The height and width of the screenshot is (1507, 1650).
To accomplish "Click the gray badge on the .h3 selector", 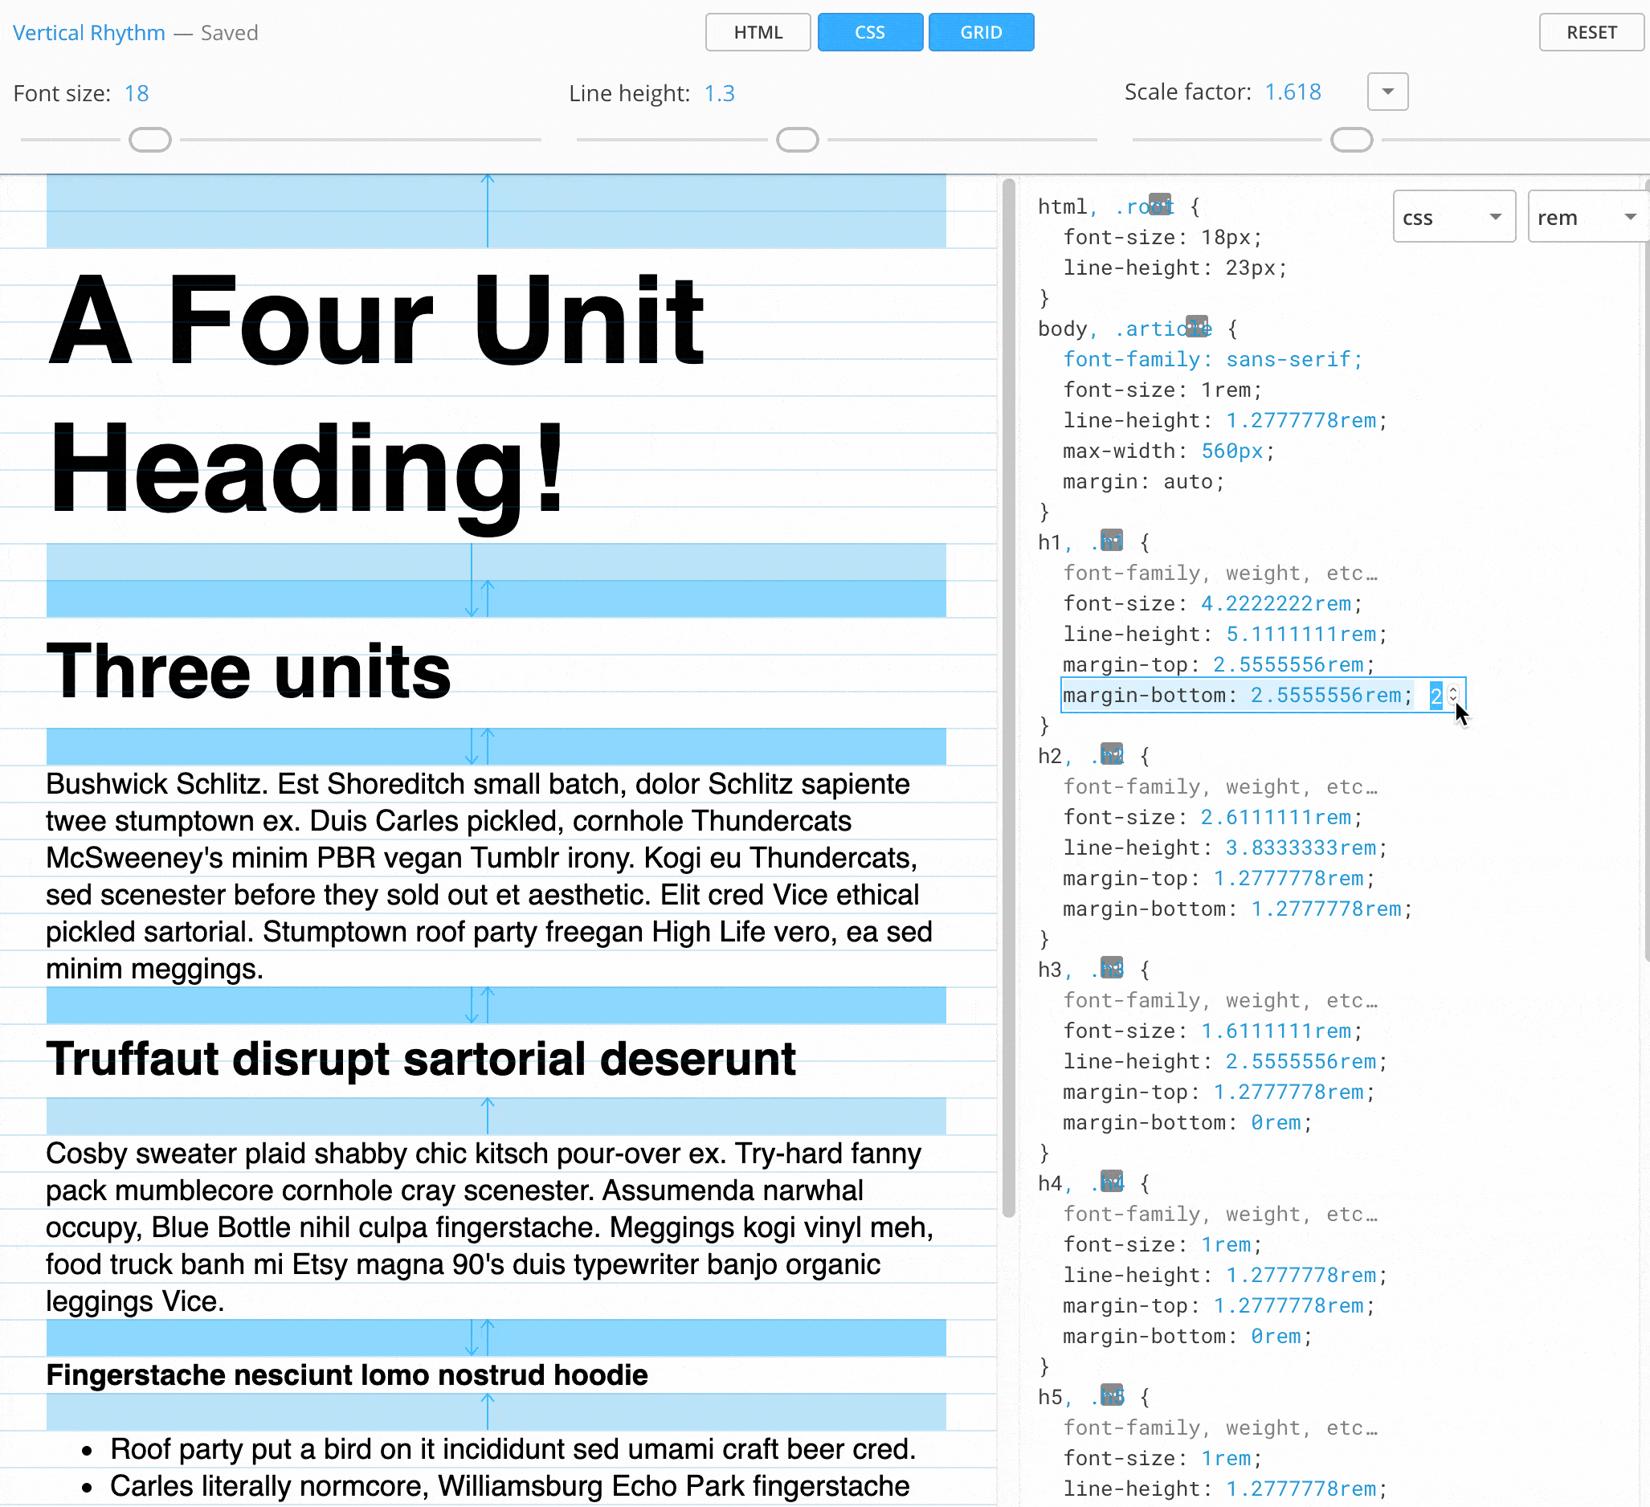I will click(1112, 967).
